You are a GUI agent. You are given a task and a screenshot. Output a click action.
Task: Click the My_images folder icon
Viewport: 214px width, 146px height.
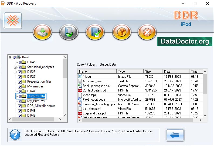coord(24,86)
